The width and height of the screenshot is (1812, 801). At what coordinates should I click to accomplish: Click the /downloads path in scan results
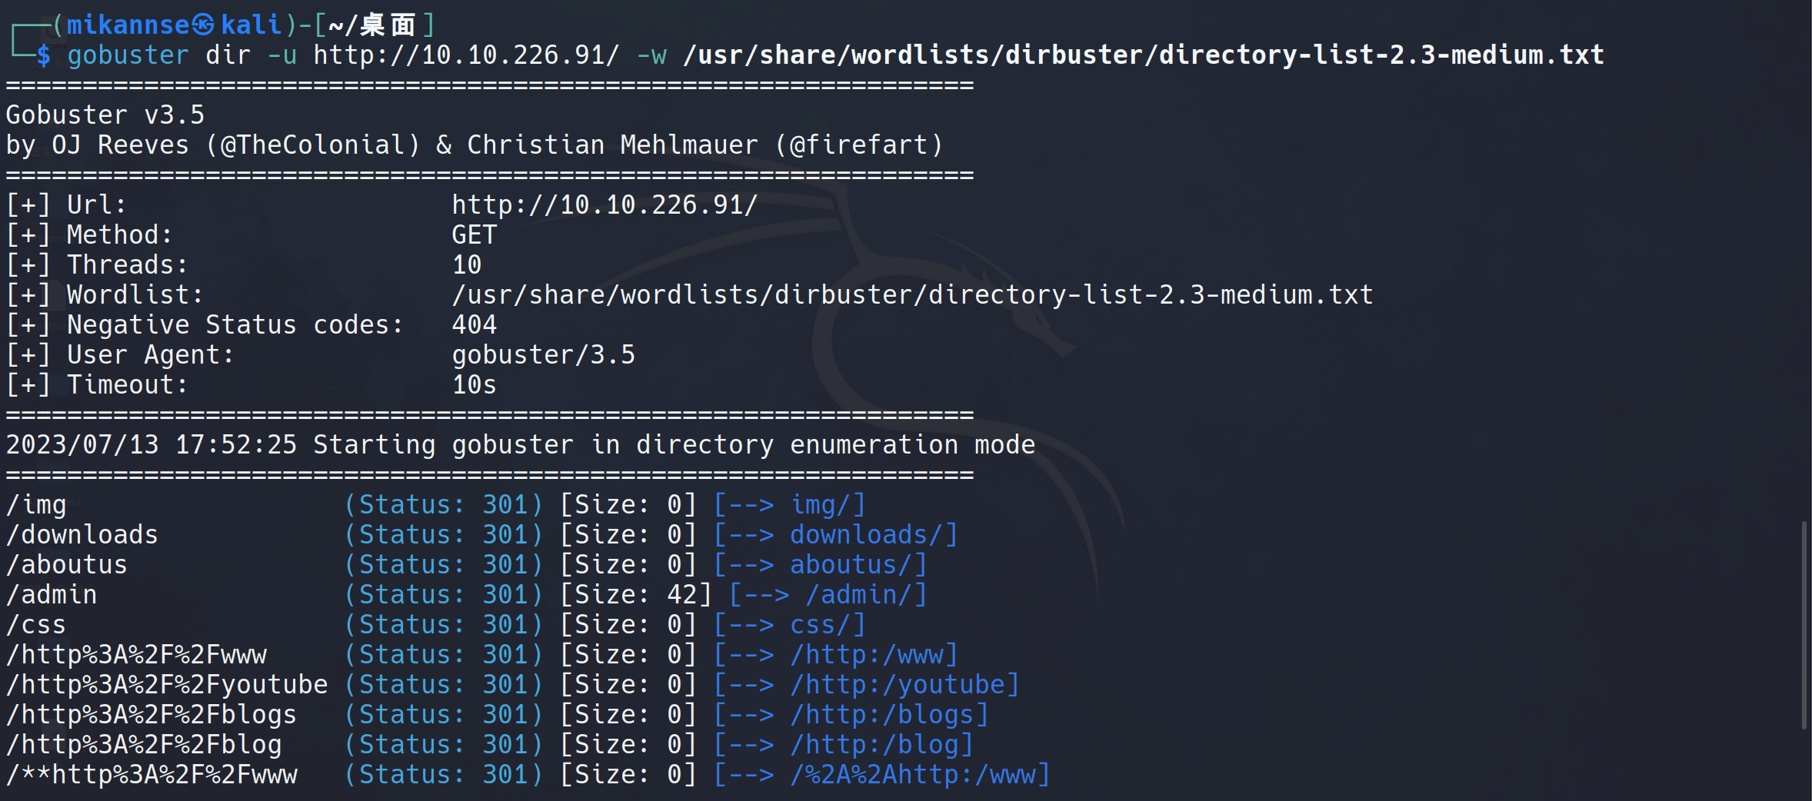[82, 535]
